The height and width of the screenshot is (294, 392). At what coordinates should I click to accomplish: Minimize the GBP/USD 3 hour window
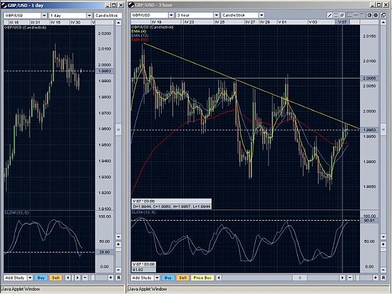[x=372, y=5]
